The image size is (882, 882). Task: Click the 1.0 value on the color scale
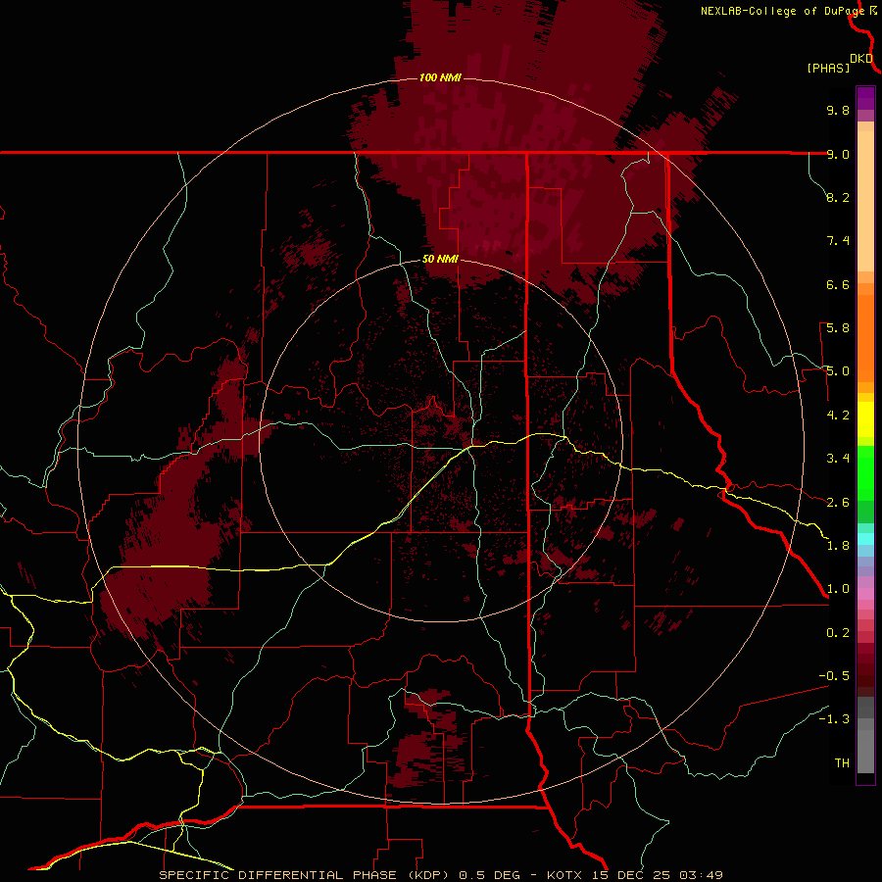click(838, 588)
